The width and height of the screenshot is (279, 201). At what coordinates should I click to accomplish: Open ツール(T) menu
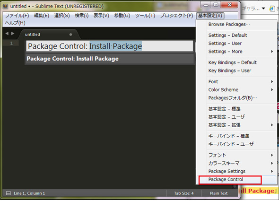coord(145,16)
